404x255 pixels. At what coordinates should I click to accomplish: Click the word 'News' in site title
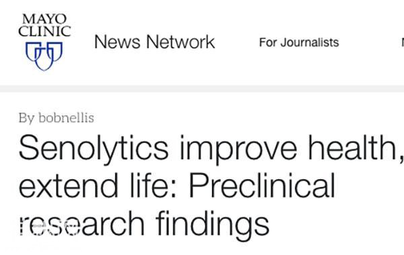(117, 42)
